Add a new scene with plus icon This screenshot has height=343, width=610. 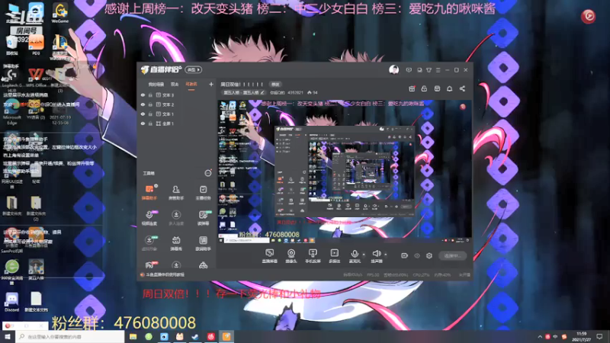click(211, 84)
